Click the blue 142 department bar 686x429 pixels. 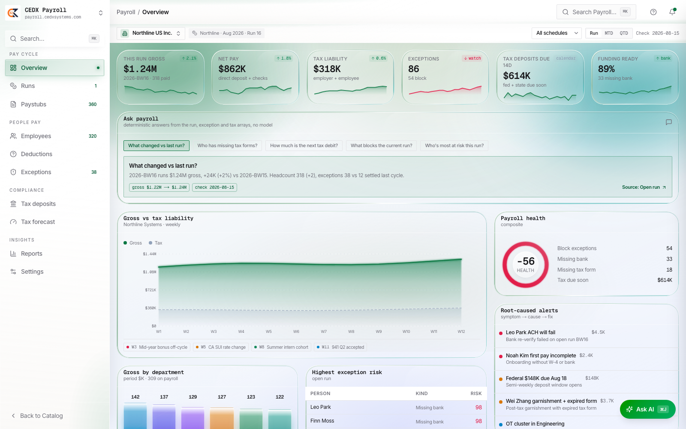pyautogui.click(x=135, y=416)
